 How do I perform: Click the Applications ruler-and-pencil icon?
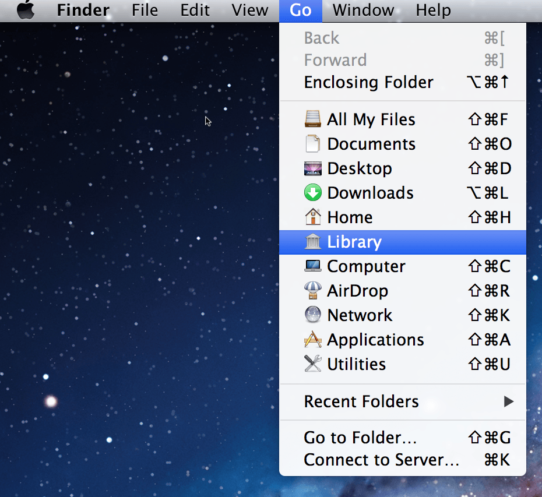tap(313, 340)
